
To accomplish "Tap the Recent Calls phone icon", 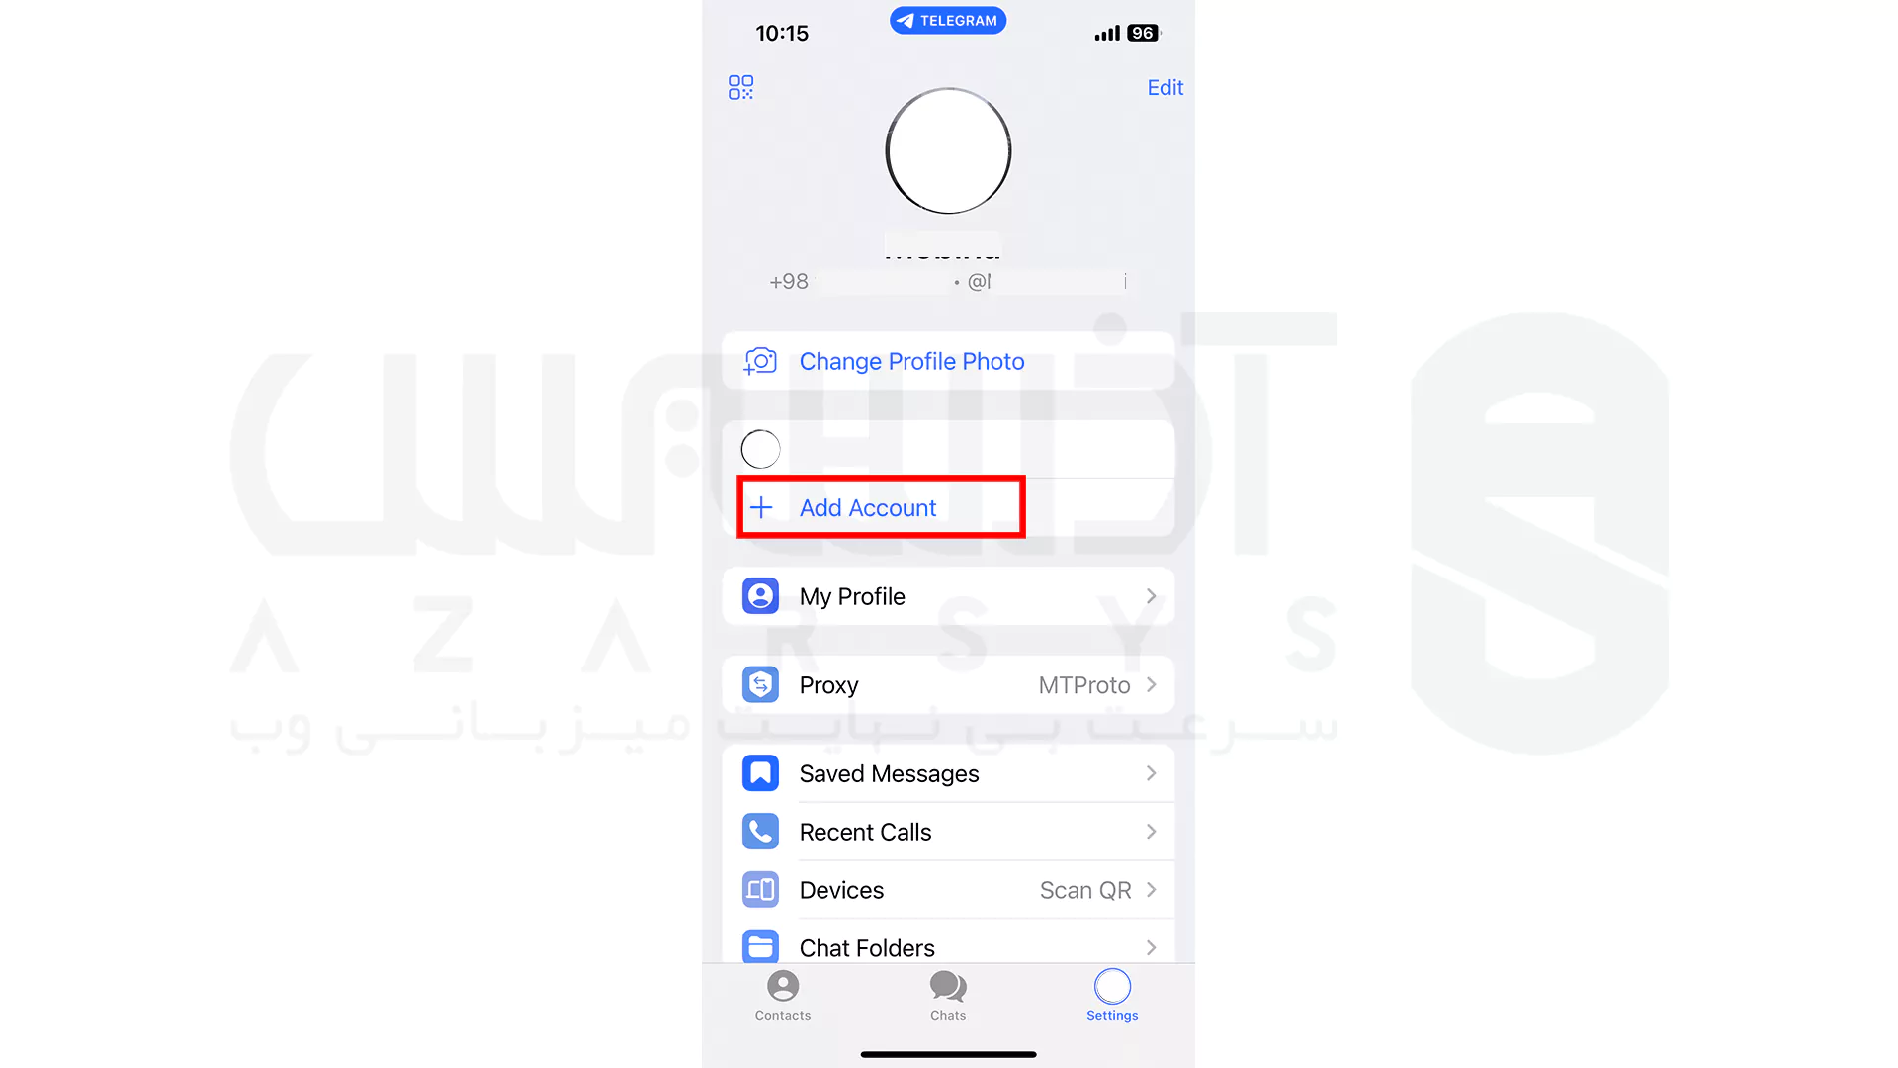I will click(760, 832).
